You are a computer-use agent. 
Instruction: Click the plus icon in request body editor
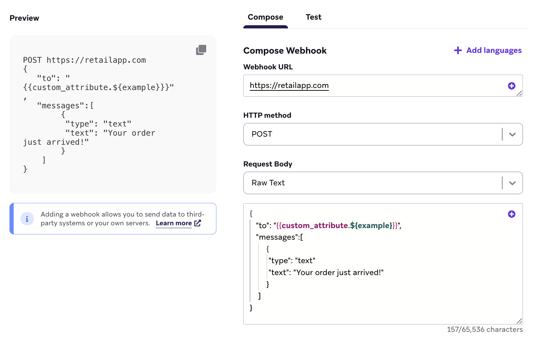pyautogui.click(x=511, y=214)
